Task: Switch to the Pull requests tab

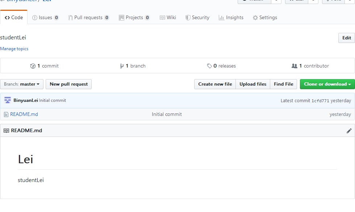Action: 88,17
